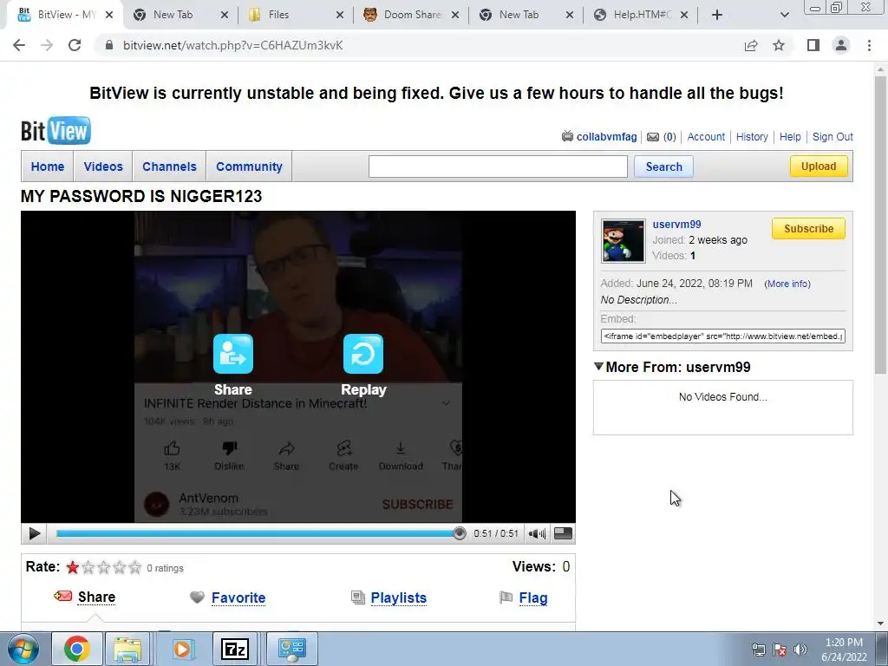The image size is (888, 666).
Task: Click the address bar URL
Action: coord(232,45)
